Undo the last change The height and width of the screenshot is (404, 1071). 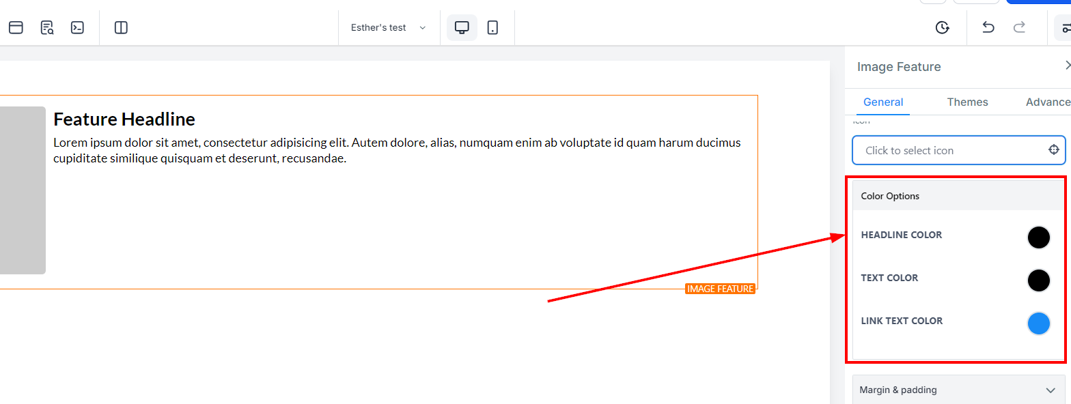pyautogui.click(x=988, y=27)
